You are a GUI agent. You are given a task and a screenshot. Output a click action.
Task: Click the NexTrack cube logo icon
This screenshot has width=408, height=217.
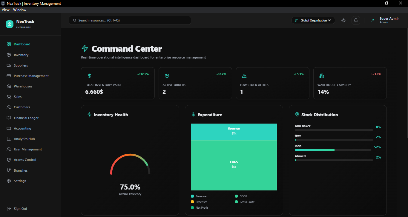(10, 24)
